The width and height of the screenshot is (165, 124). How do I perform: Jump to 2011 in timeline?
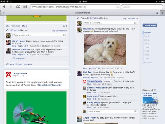pyautogui.click(x=147, y=44)
